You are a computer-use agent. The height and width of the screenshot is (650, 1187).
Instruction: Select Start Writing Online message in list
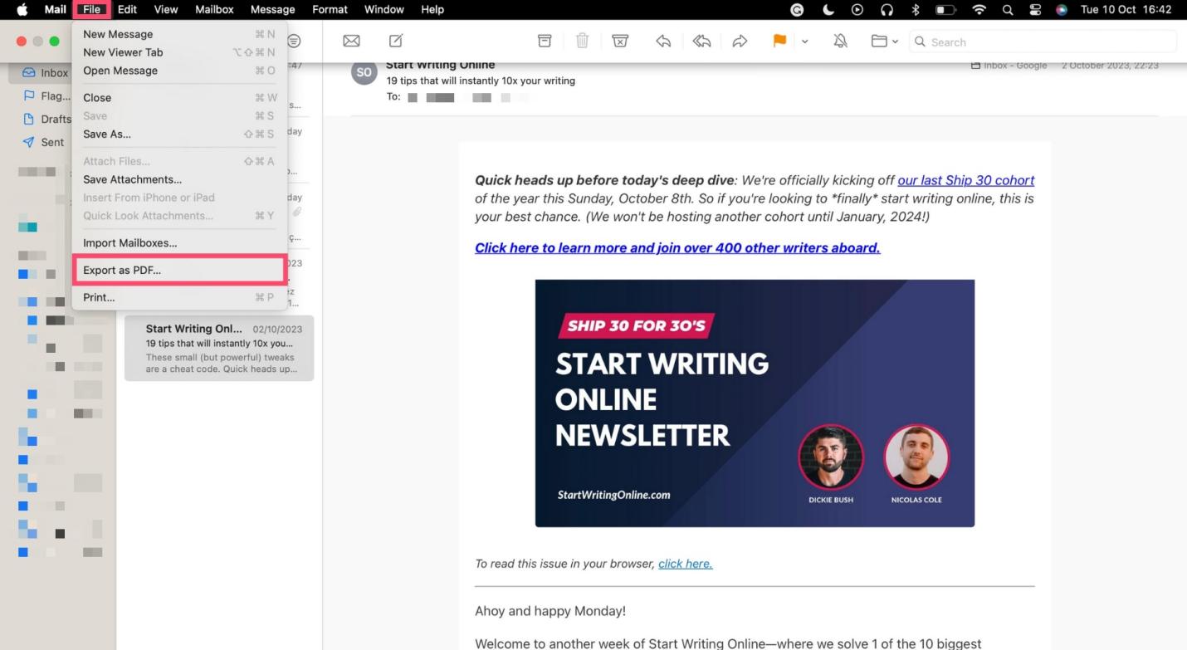tap(219, 348)
